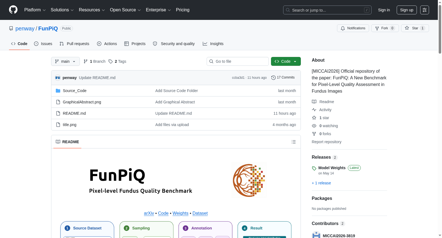Fork this repository

pos(385,28)
